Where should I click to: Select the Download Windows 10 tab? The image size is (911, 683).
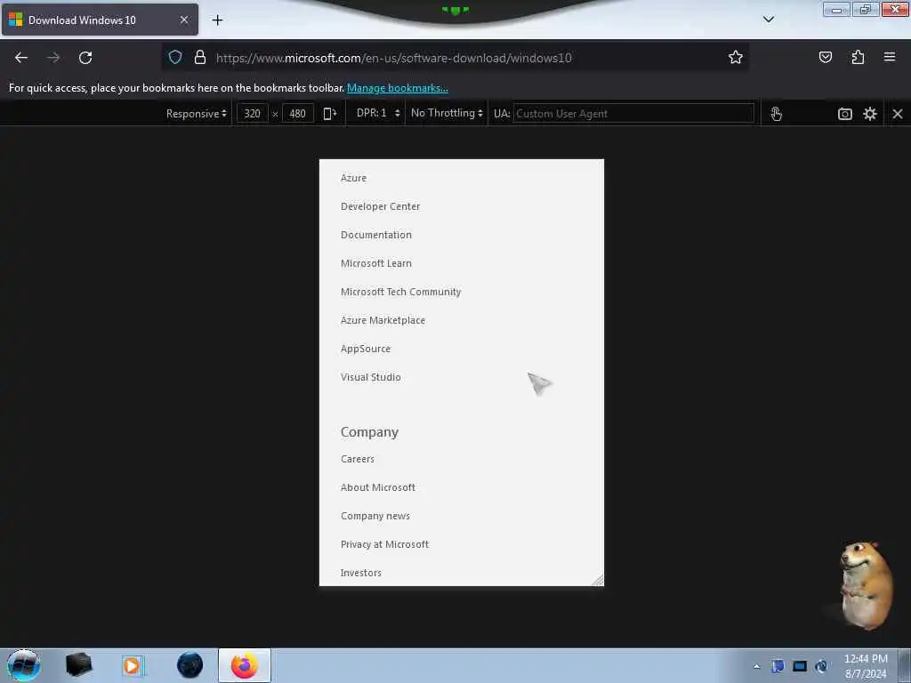100,20
